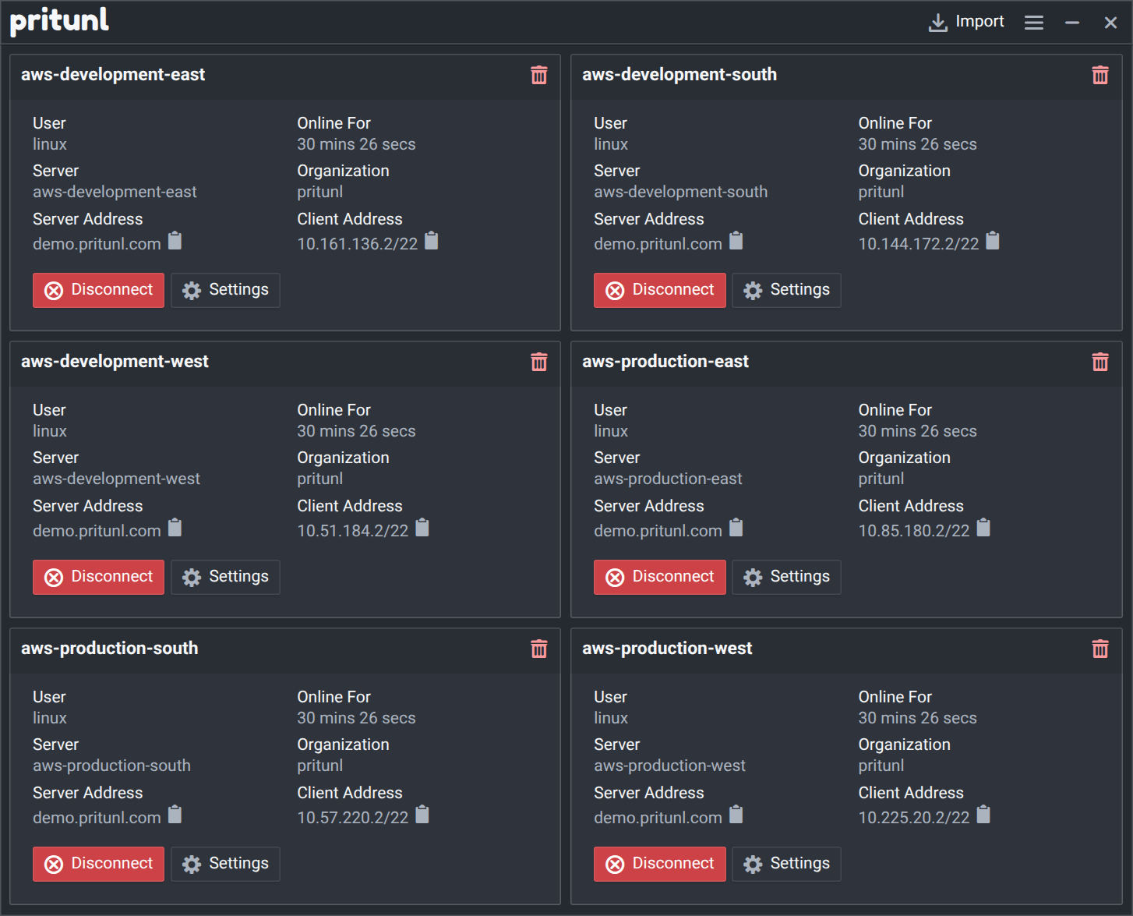
Task: Delete the aws-development-south profile via trash icon
Action: pyautogui.click(x=1099, y=75)
